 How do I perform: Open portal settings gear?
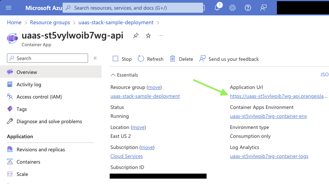pos(232,8)
